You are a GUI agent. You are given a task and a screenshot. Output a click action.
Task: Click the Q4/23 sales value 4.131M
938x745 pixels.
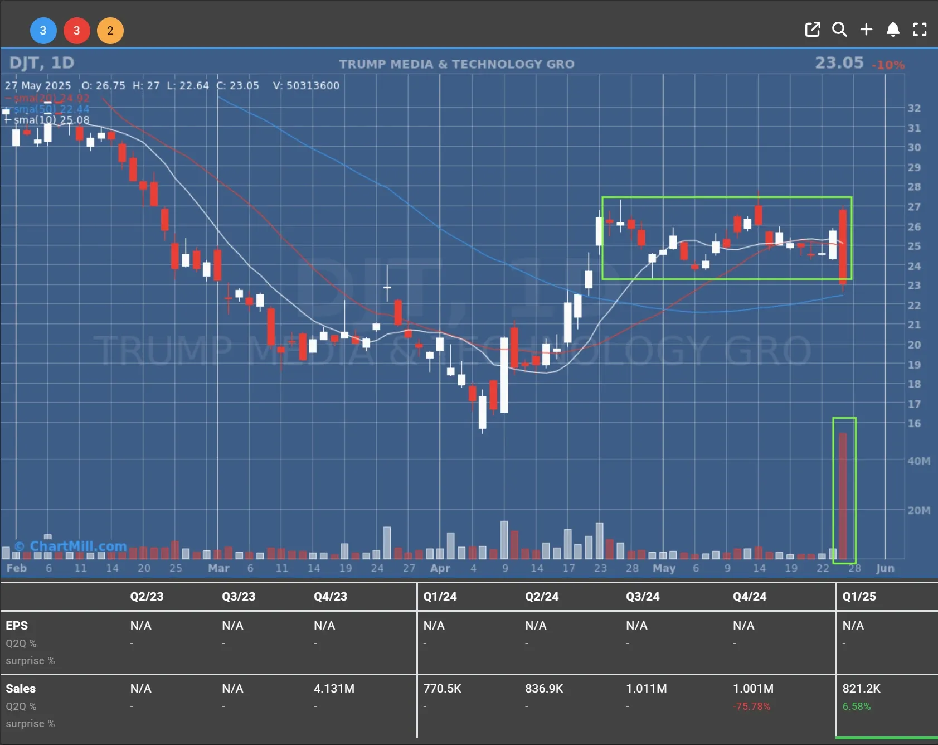point(334,689)
